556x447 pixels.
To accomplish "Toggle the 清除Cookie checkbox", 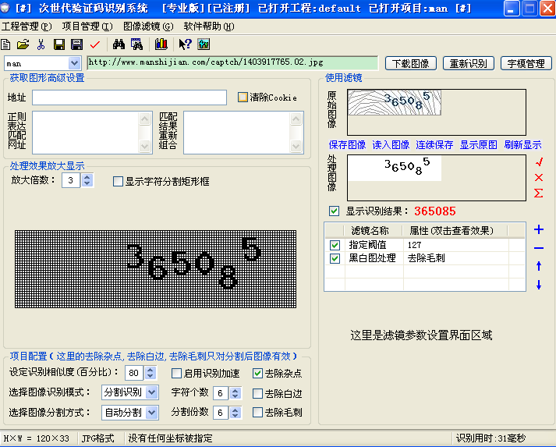I will 243,98.
